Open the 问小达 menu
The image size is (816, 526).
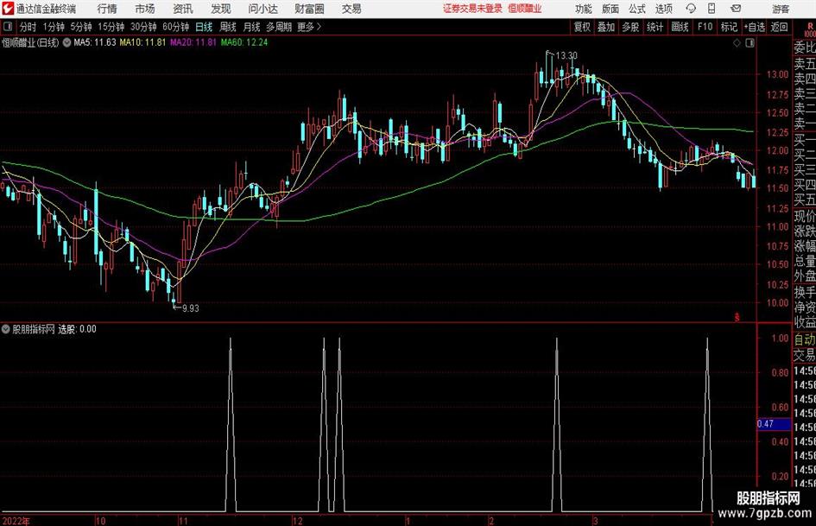263,9
